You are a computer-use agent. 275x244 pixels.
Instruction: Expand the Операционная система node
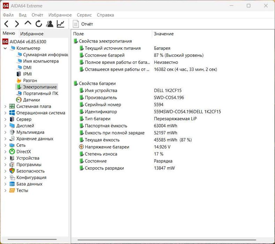coord(5,113)
